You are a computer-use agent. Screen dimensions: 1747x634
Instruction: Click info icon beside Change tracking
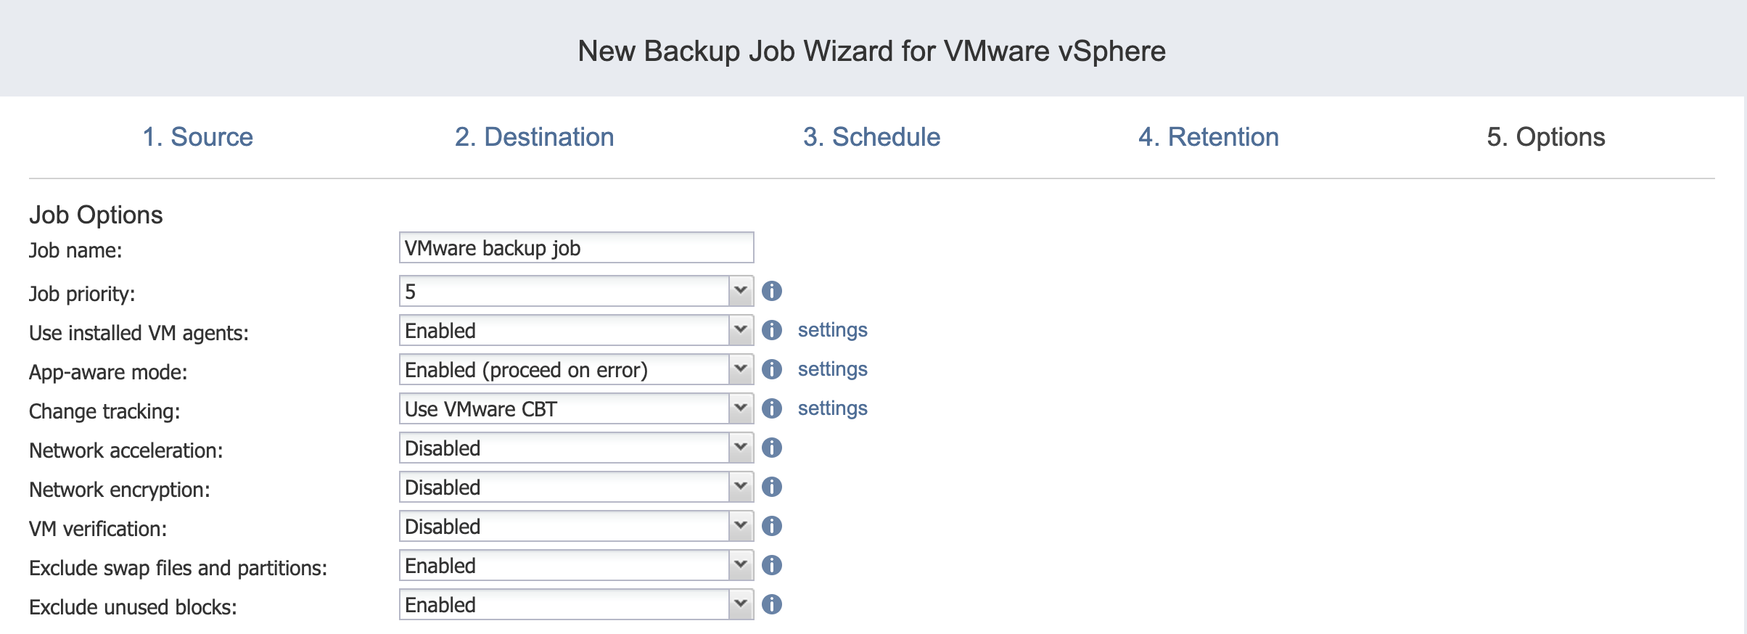click(772, 408)
